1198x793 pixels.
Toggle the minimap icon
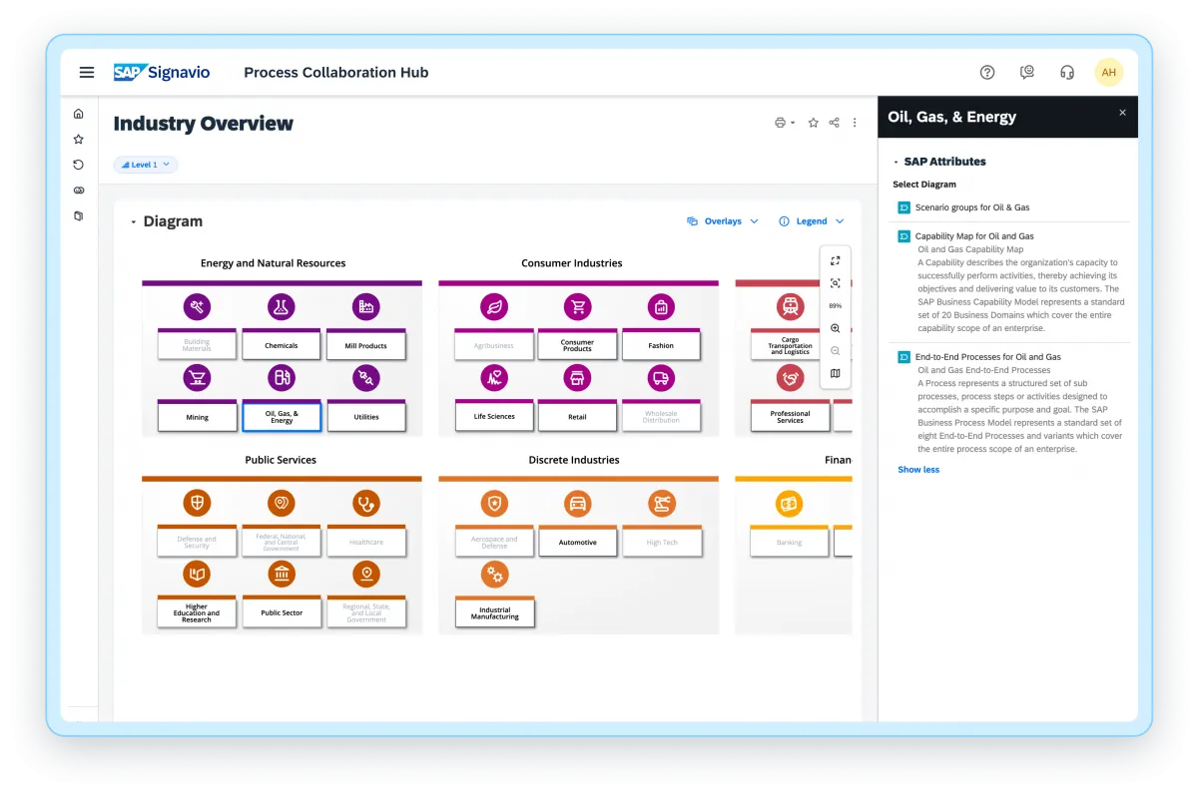coord(836,374)
